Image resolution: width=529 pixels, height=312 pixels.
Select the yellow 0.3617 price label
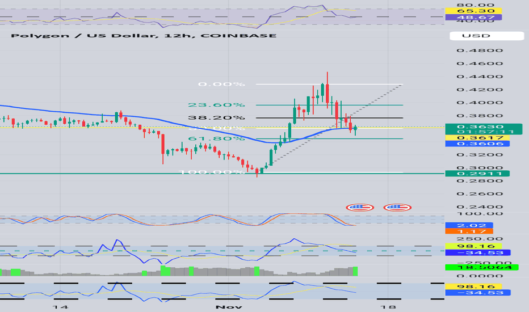pos(477,138)
